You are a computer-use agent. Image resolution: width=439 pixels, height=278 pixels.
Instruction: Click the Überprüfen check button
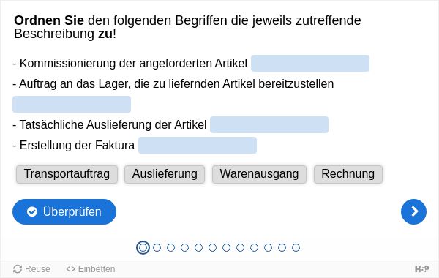pos(64,211)
